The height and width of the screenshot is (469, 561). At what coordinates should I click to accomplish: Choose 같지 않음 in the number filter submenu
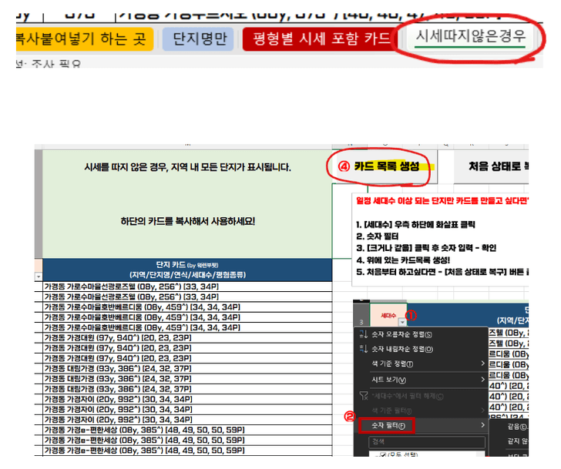(517, 441)
